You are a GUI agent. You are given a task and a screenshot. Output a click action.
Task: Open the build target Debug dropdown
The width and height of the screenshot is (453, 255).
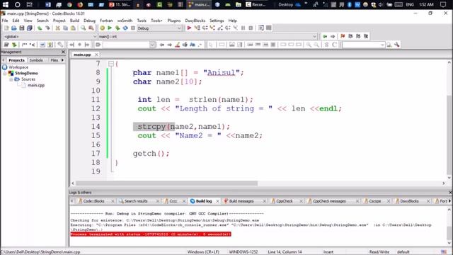pos(179,28)
